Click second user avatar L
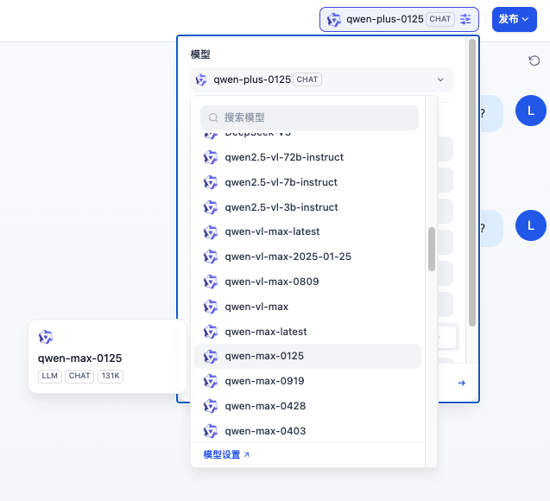 pos(531,225)
